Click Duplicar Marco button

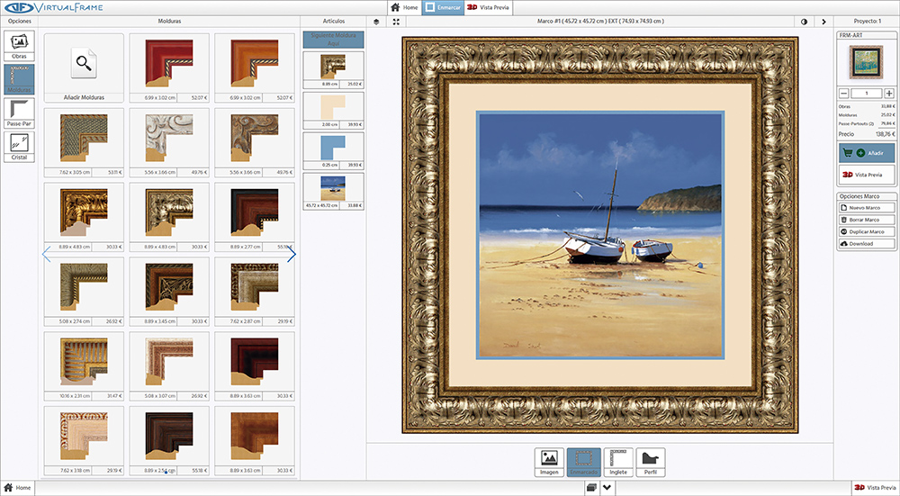point(867,232)
